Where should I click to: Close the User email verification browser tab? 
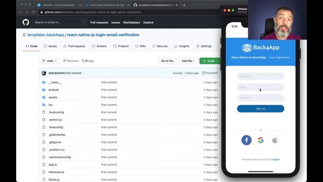[x=128, y=5]
